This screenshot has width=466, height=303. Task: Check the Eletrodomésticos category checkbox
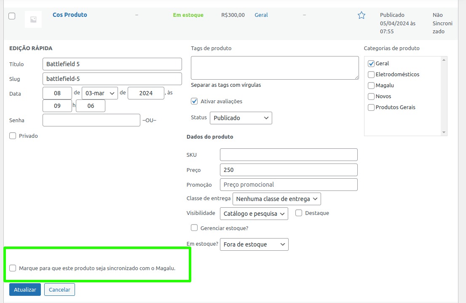pyautogui.click(x=371, y=74)
